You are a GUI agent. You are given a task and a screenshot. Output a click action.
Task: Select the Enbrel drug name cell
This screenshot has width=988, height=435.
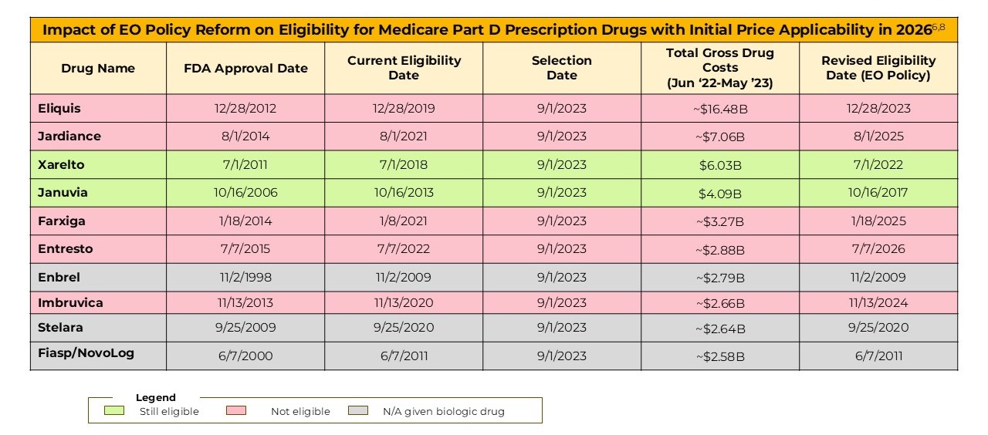click(x=59, y=277)
